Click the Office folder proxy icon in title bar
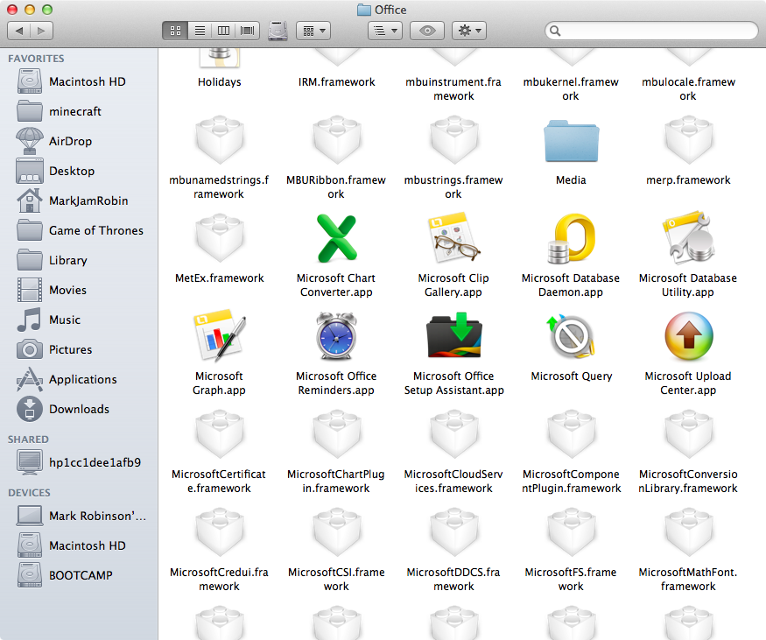This screenshot has width=766, height=640. tap(364, 10)
